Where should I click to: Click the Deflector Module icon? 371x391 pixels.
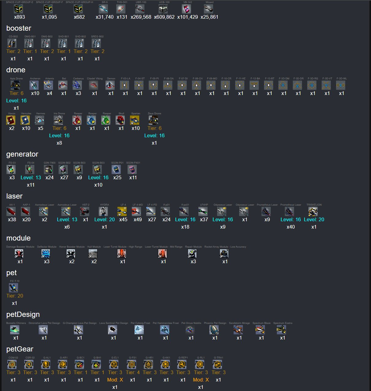tap(46, 253)
